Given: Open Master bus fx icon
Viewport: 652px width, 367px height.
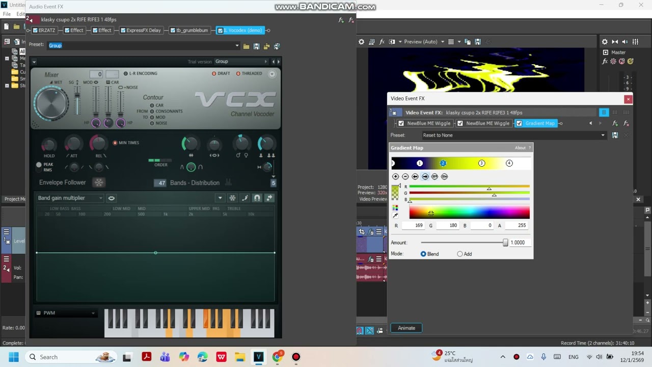Looking at the screenshot, I should pyautogui.click(x=605, y=61).
